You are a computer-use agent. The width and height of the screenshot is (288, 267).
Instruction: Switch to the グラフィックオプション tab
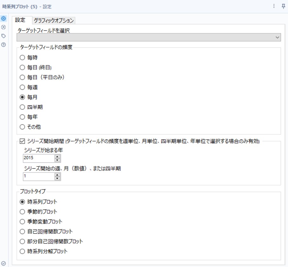click(54, 21)
